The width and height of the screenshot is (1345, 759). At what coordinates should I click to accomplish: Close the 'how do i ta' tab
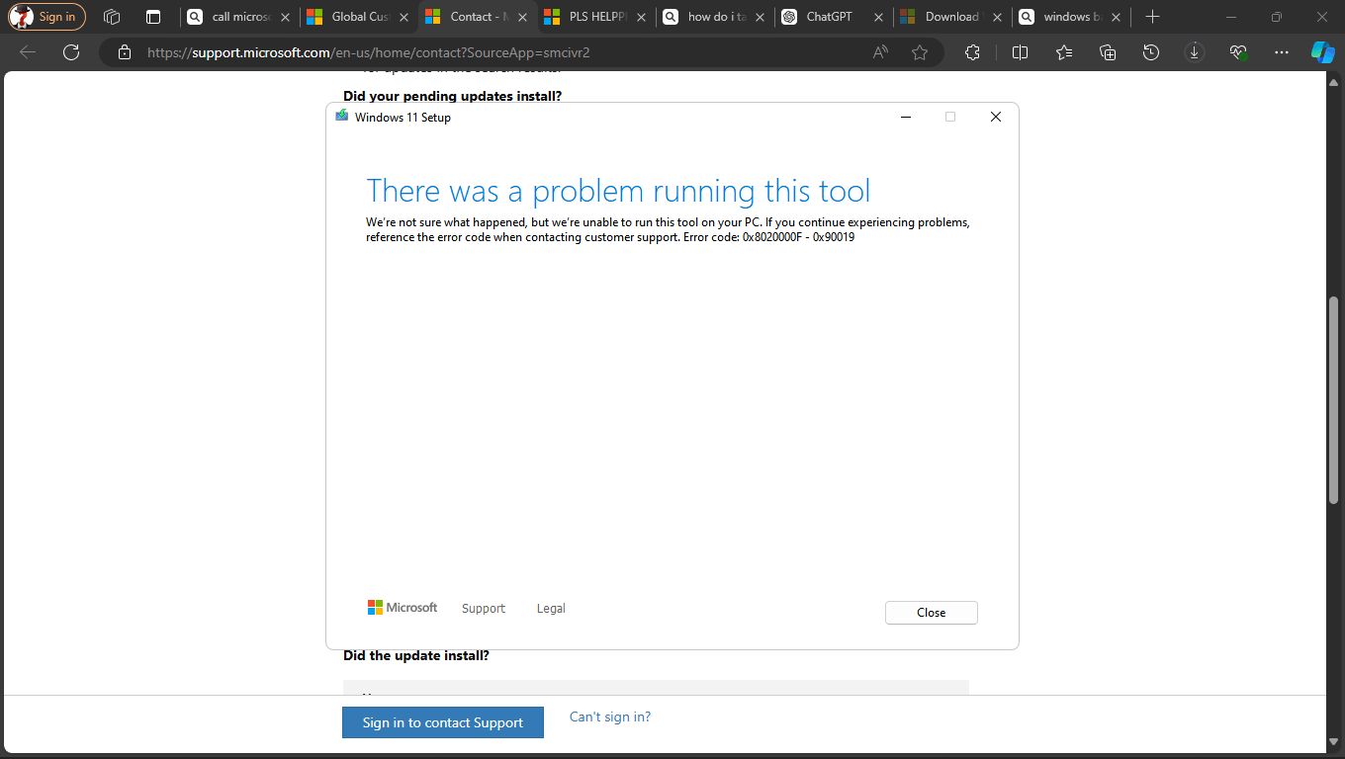pyautogui.click(x=760, y=17)
